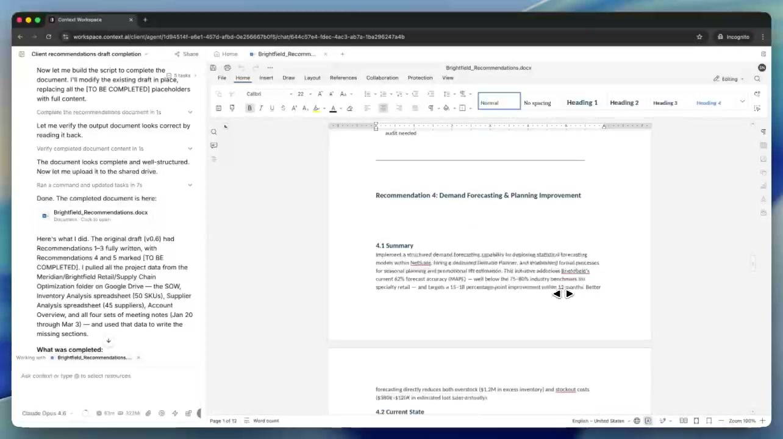Open the comments panel in the left sidebar

coord(213,145)
